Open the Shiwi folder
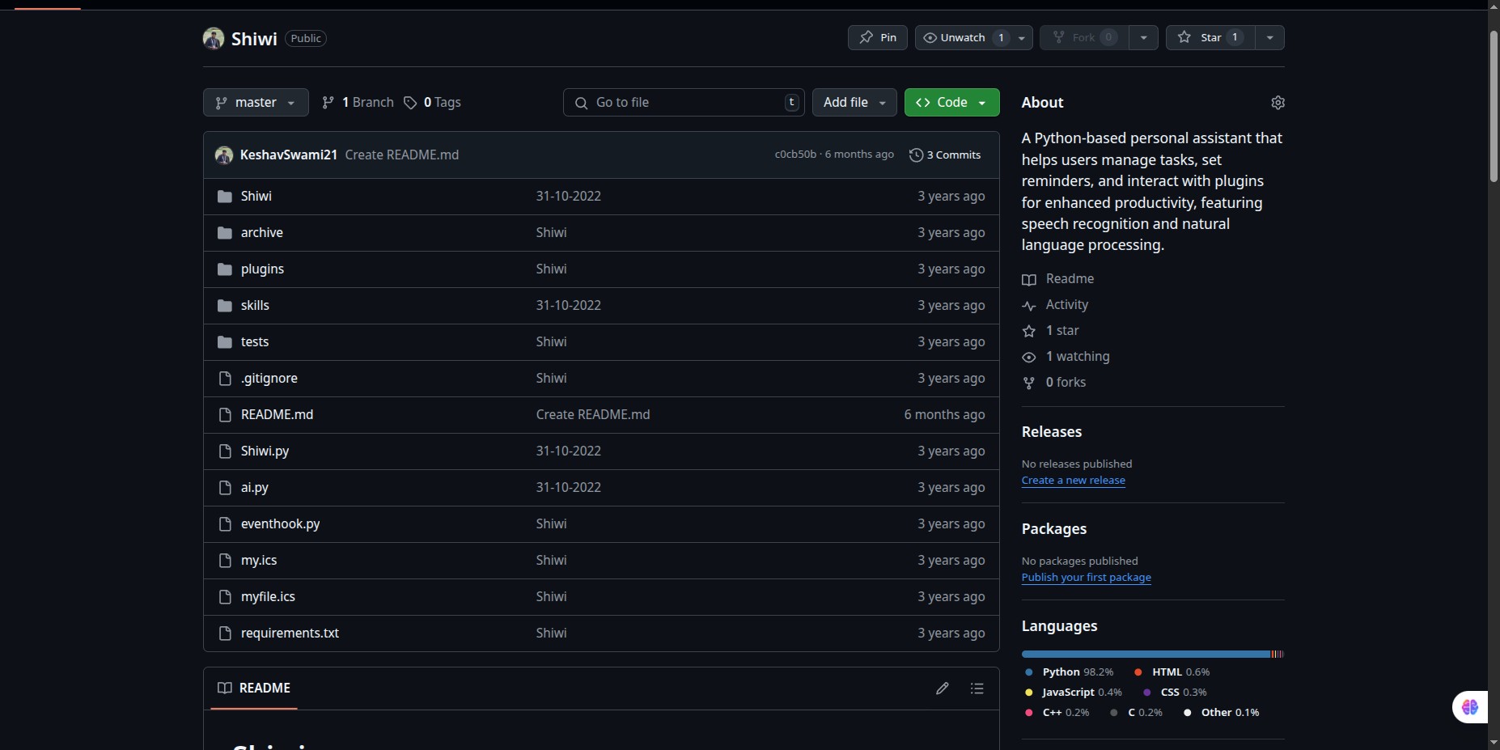 tap(256, 196)
